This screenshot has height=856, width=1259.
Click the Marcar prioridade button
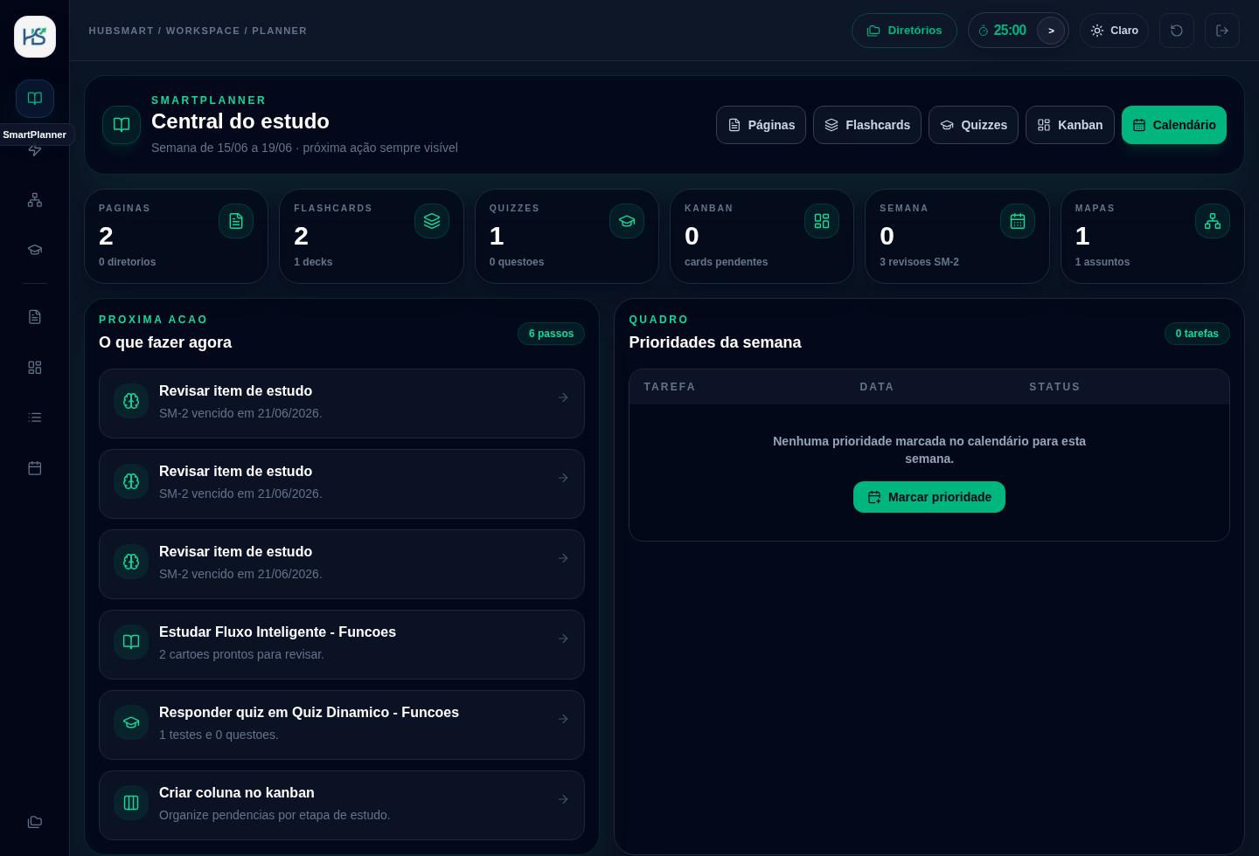[x=929, y=497]
